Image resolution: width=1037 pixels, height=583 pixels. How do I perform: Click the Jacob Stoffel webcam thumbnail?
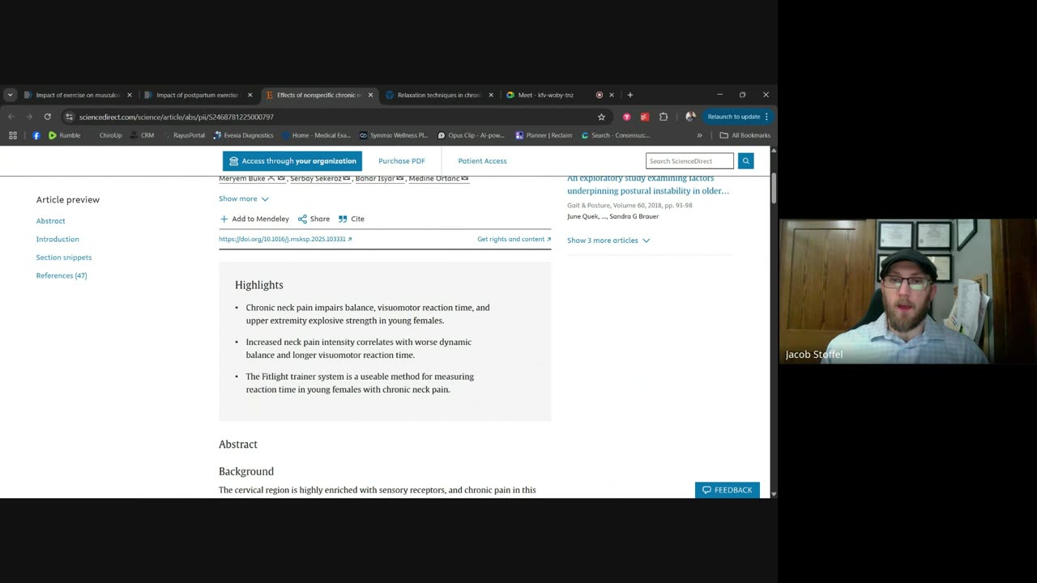pos(908,291)
